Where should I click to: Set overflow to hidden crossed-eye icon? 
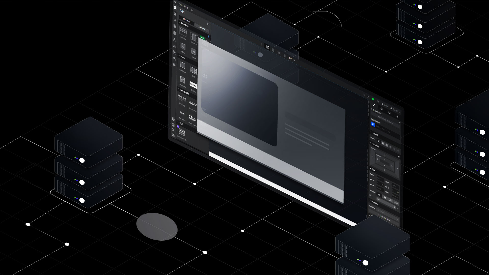click(x=385, y=198)
